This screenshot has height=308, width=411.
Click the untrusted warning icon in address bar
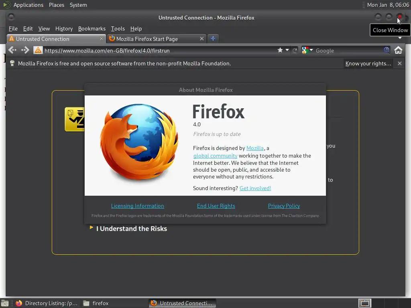pos(38,50)
